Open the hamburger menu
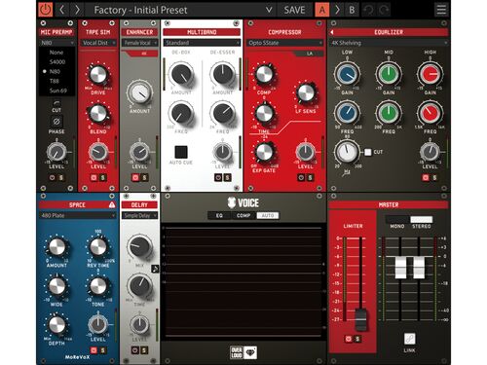Image resolution: width=487 pixels, height=365 pixels. pyautogui.click(x=441, y=10)
